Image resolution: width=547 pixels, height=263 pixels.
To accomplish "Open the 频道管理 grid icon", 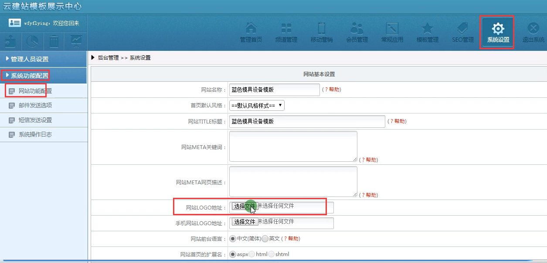I will (286, 29).
